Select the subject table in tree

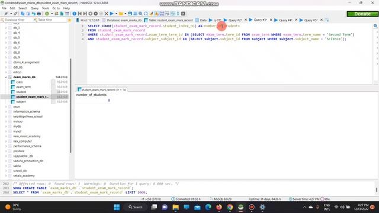(x=21, y=102)
